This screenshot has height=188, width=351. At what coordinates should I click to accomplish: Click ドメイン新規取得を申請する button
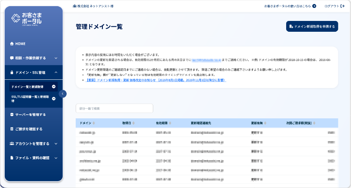pyautogui.click(x=312, y=26)
